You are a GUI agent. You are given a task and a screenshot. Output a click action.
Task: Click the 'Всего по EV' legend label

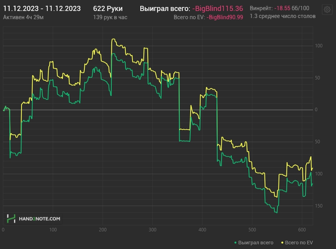point(299,243)
